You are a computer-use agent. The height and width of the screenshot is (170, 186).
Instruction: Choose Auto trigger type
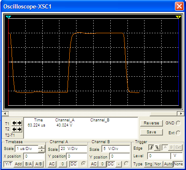[x=168, y=164]
